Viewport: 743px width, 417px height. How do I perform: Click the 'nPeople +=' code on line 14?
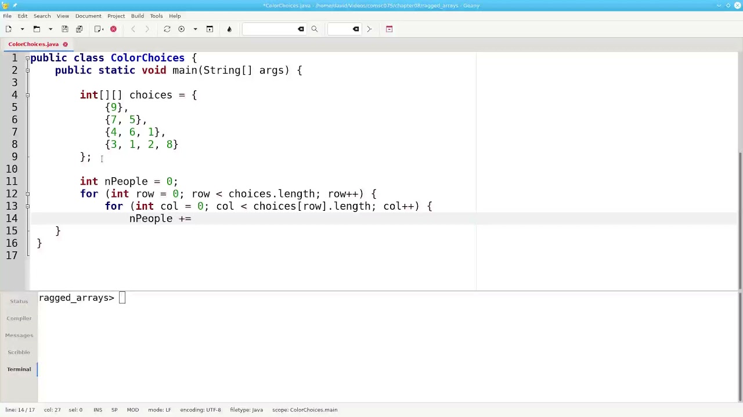[x=160, y=218]
